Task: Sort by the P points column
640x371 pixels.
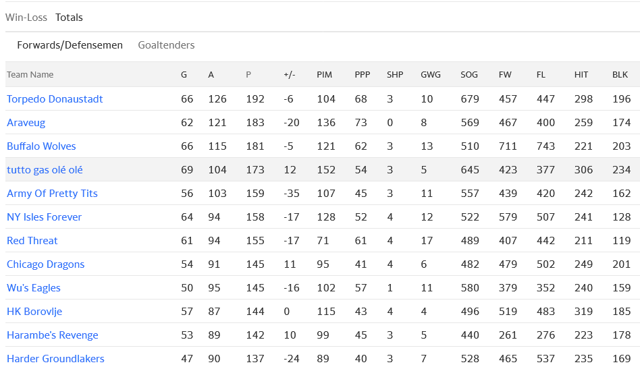Action: click(248, 75)
